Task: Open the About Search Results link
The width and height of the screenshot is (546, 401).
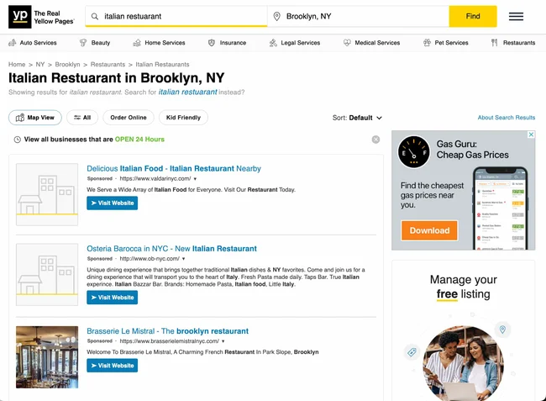Action: pos(506,118)
